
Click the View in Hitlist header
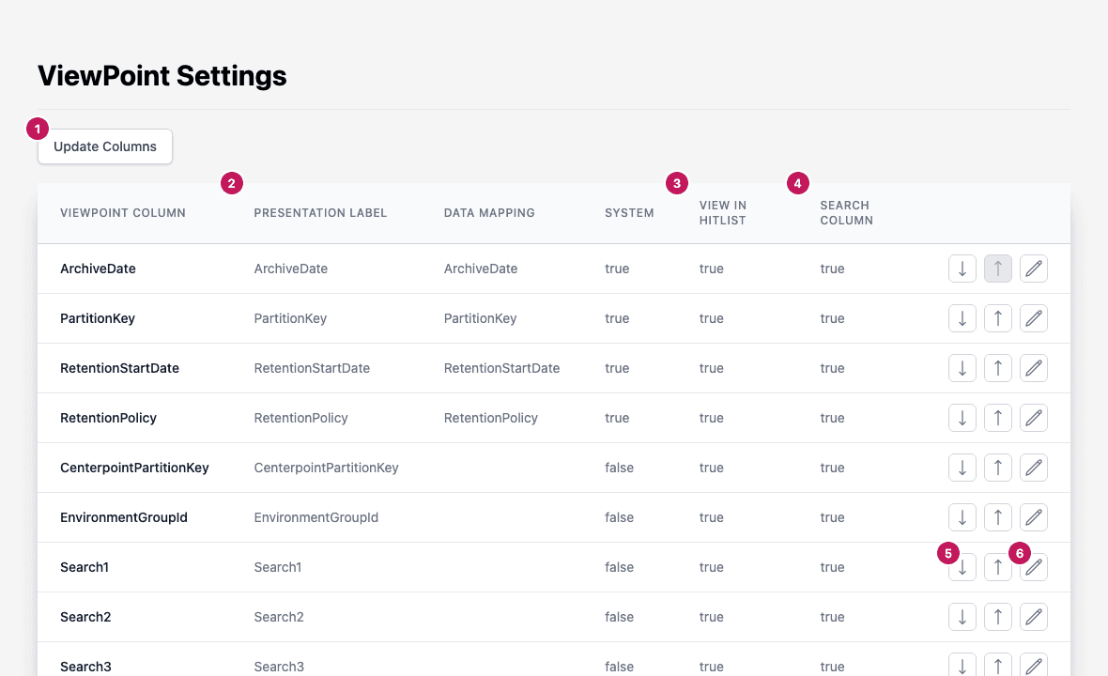pyautogui.click(x=723, y=212)
